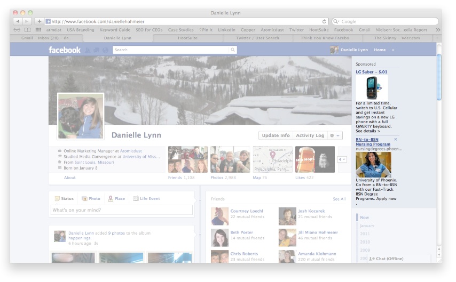Open the profile gear settings icon
Image resolution: width=456 pixels, height=282 pixels.
click(x=332, y=135)
